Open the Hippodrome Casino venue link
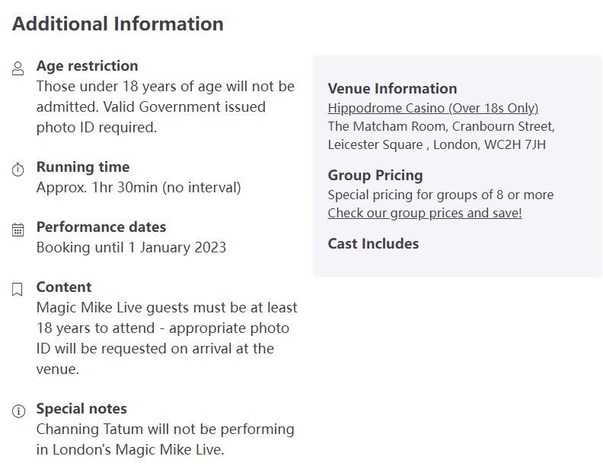This screenshot has width=603, height=469. click(x=433, y=108)
